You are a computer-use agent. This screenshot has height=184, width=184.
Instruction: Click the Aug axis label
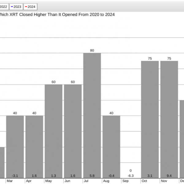106,181
